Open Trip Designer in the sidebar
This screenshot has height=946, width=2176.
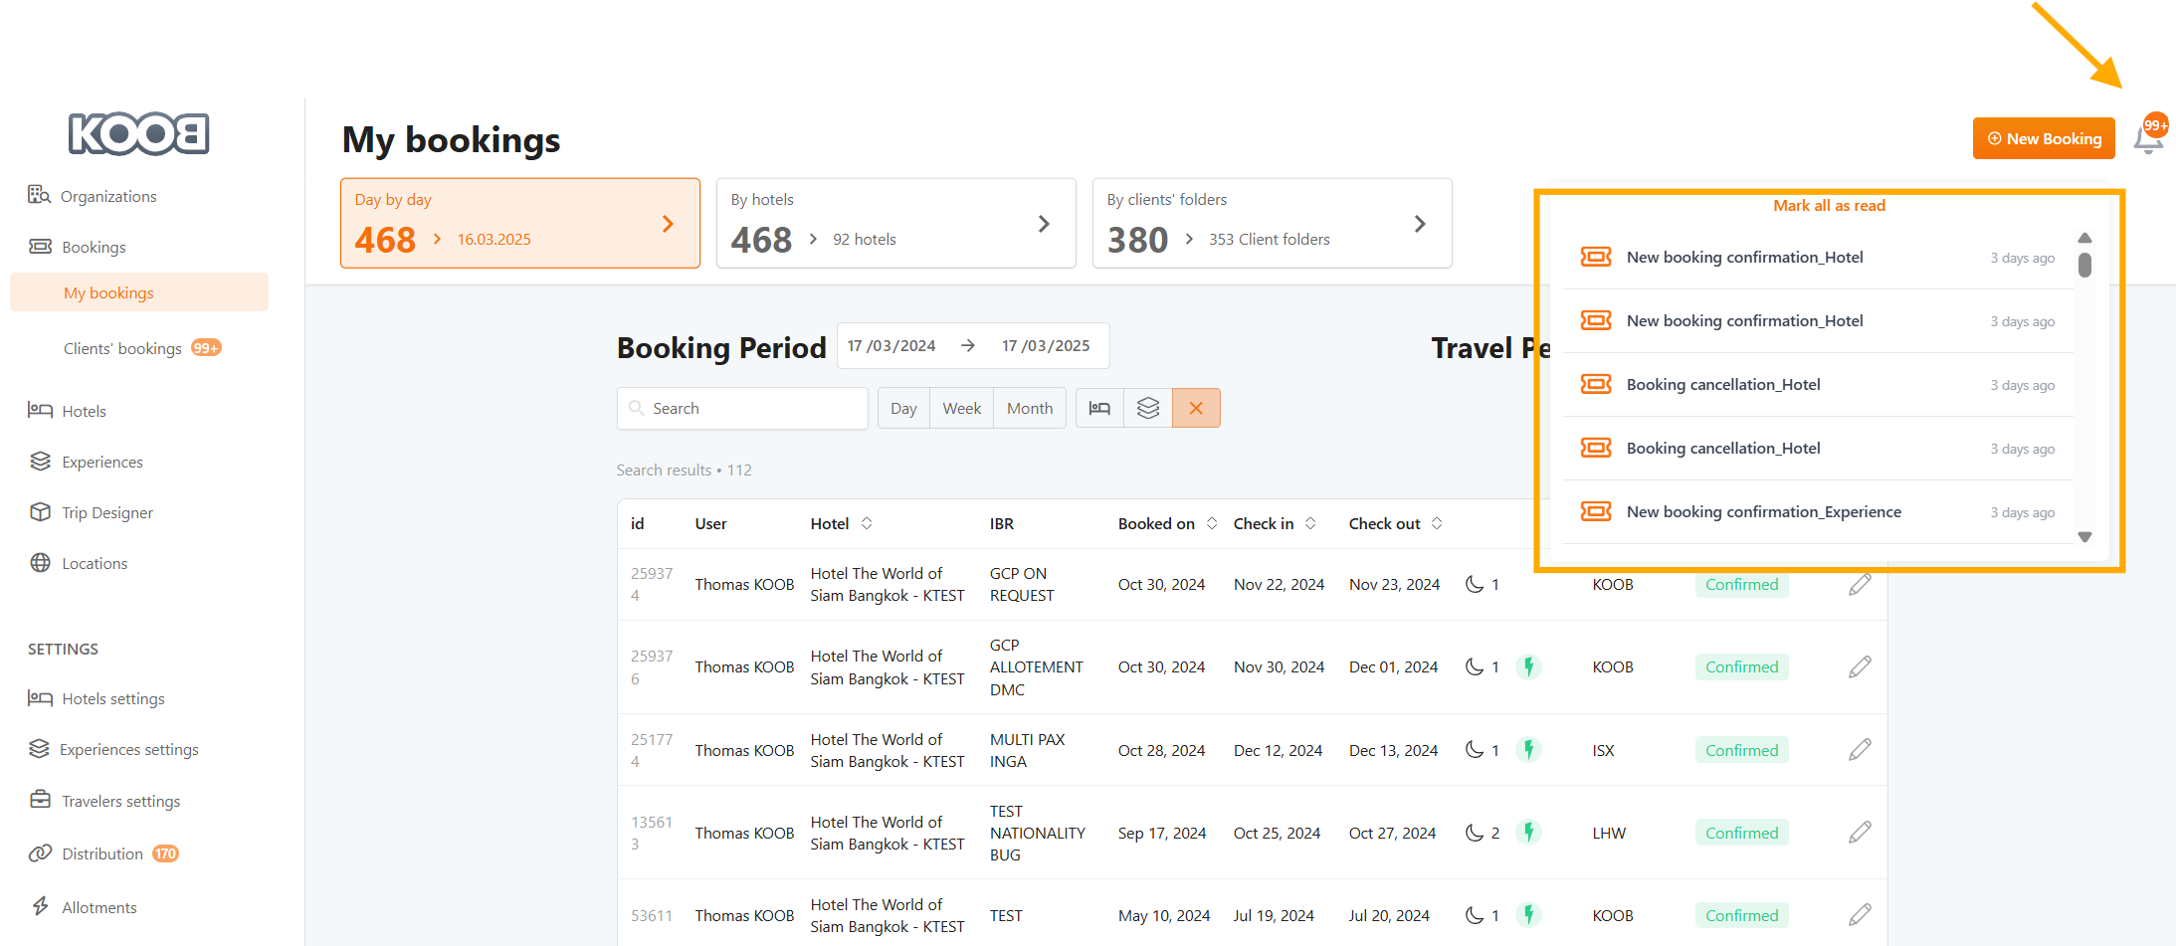107,512
